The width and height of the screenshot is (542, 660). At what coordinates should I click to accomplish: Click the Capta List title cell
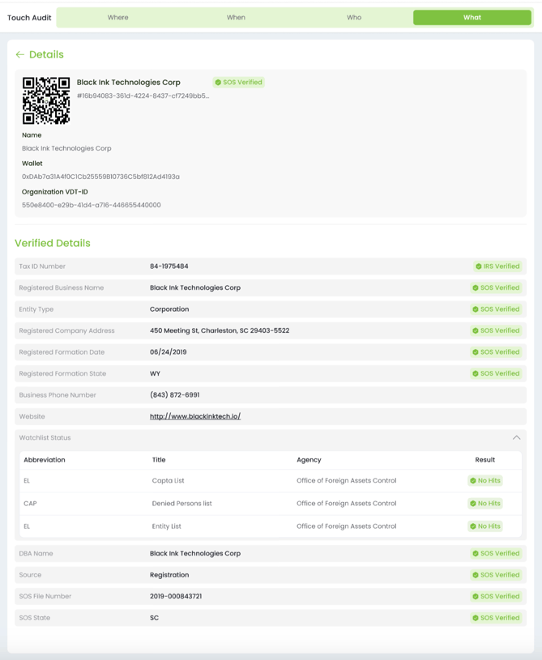[x=168, y=480]
